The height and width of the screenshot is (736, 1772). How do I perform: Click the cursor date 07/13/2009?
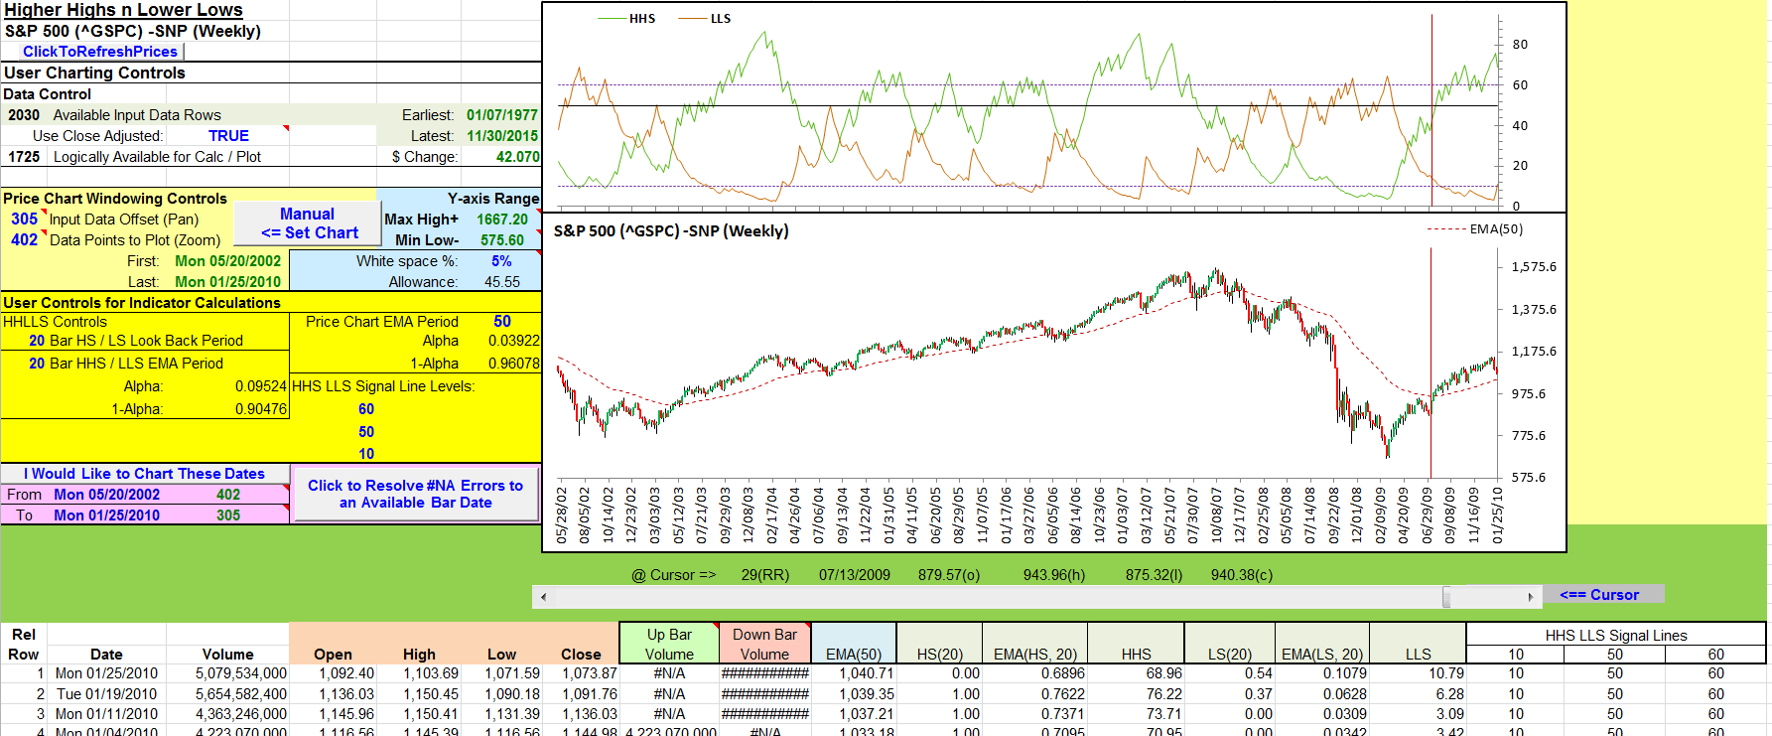click(854, 575)
